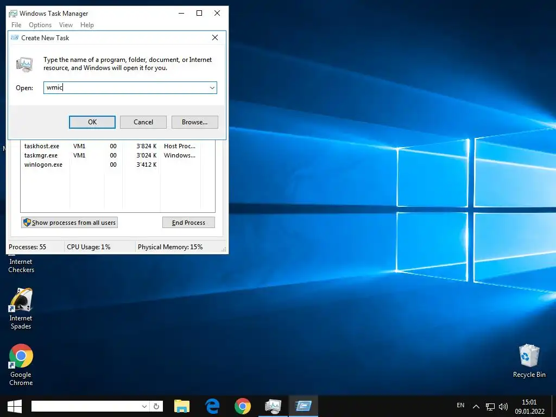This screenshot has width=556, height=417.
Task: Maximize the Windows Task Manager window
Action: pyautogui.click(x=199, y=13)
